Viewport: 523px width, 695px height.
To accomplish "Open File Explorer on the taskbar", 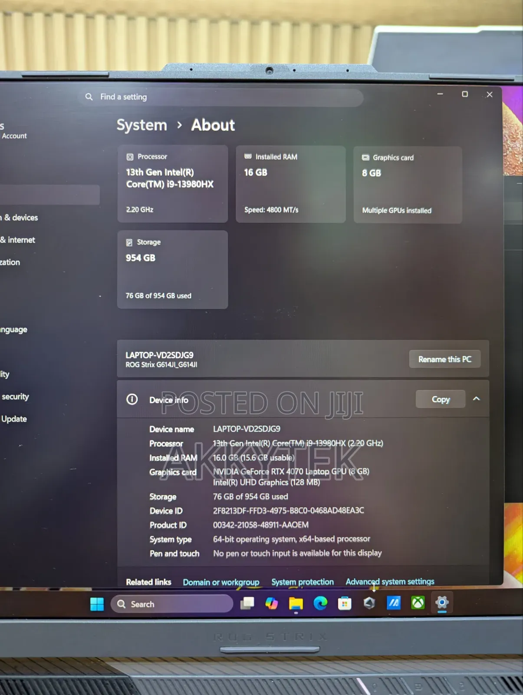I will [x=296, y=603].
